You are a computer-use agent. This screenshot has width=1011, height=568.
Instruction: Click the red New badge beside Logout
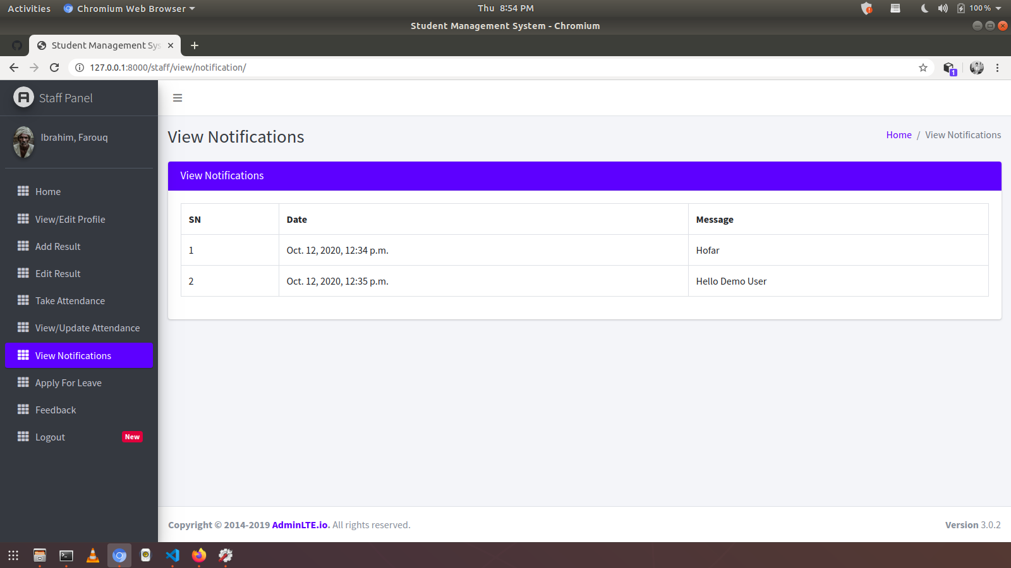(132, 437)
